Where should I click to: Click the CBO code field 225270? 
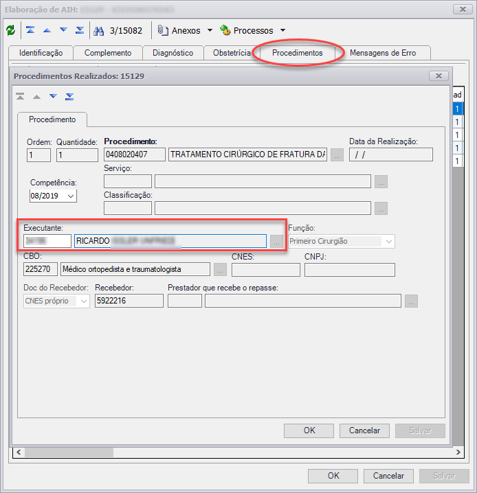(41, 269)
